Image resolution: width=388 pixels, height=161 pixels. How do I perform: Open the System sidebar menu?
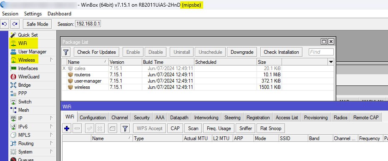pyautogui.click(x=25, y=152)
